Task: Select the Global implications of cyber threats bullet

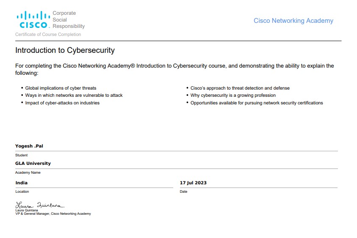Action: tap(61, 88)
